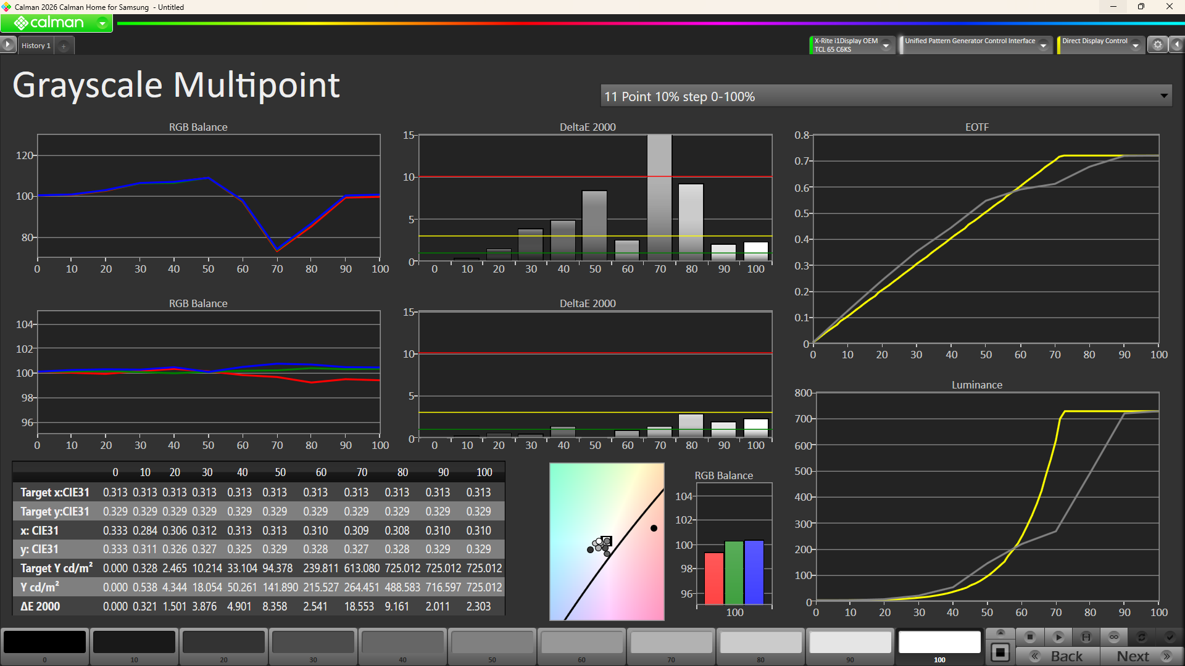Select the 50 percent gray swatch
Viewport: 1185px width, 666px height.
[x=492, y=643]
